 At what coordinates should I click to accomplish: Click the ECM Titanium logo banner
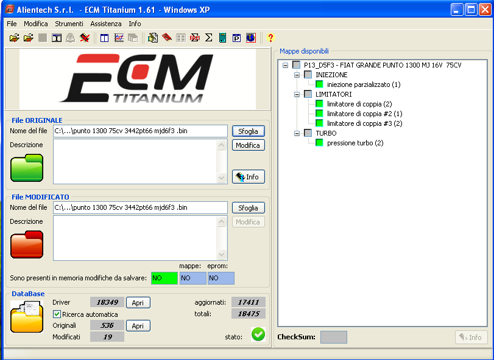[x=138, y=79]
